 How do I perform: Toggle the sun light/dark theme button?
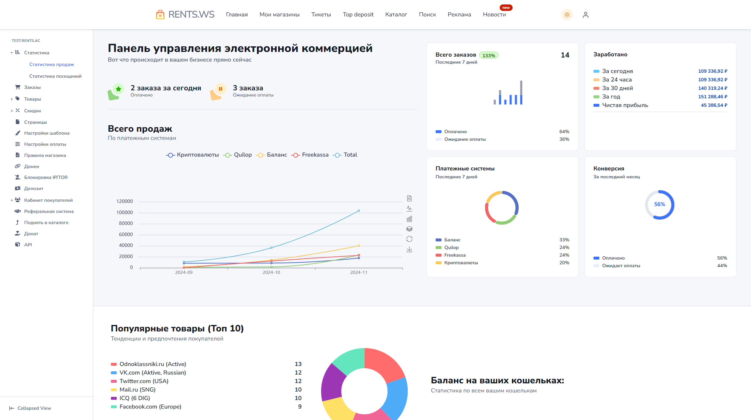click(567, 15)
